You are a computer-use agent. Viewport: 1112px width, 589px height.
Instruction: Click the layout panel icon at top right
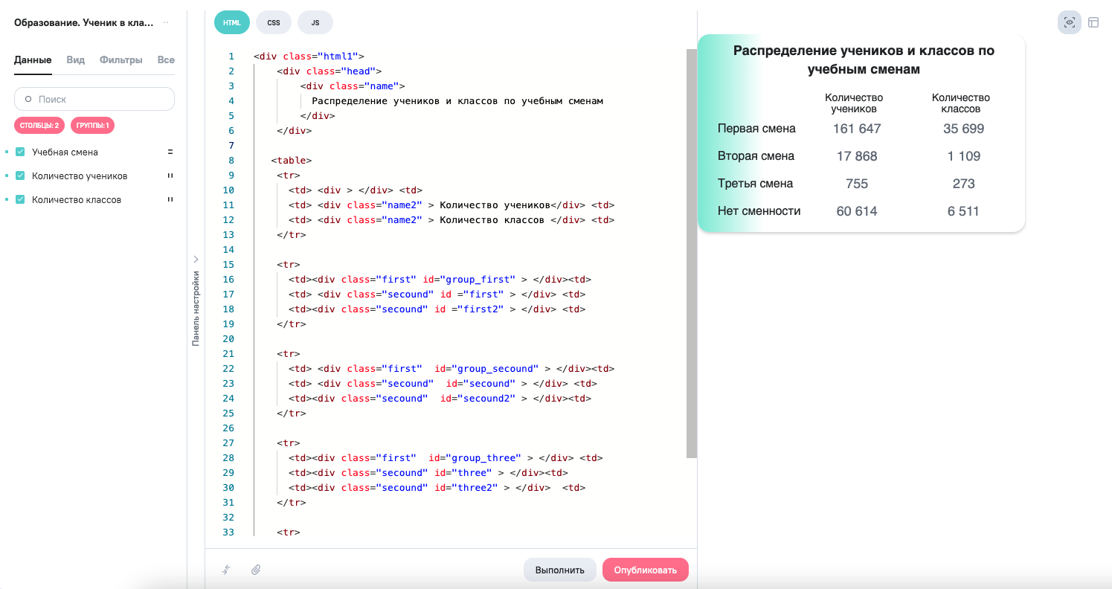[1093, 22]
